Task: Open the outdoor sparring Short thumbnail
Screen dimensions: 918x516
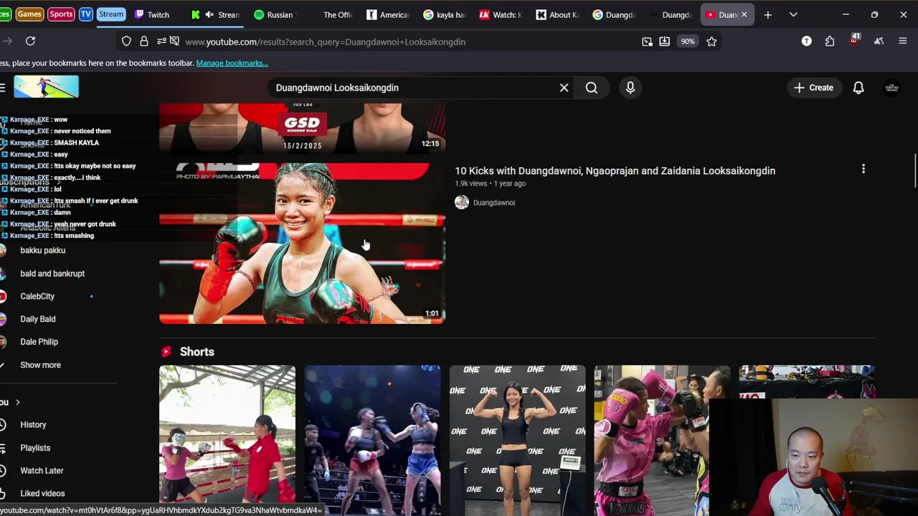Action: [x=227, y=440]
